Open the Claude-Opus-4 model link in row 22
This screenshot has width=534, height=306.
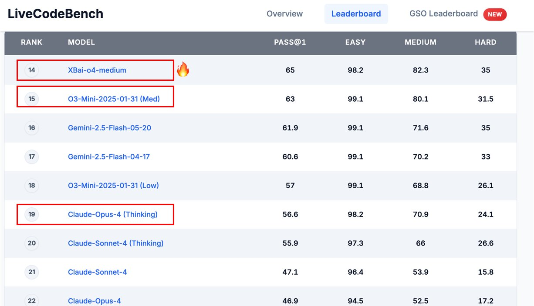95,301
